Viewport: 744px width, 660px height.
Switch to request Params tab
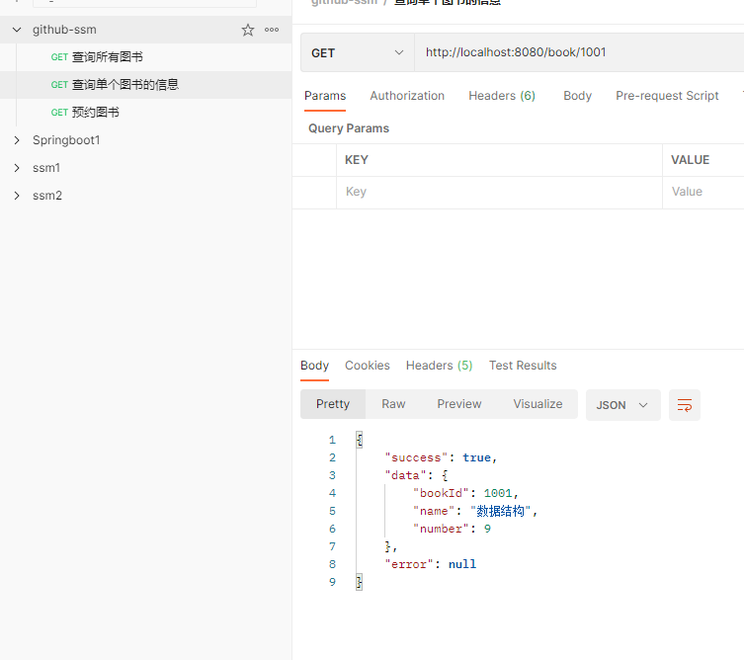[325, 96]
